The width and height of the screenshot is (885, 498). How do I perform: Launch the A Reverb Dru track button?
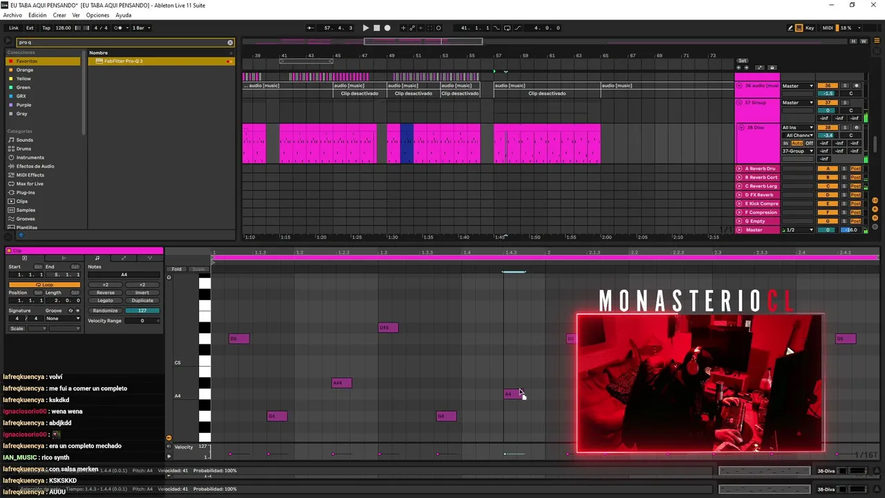(739, 169)
